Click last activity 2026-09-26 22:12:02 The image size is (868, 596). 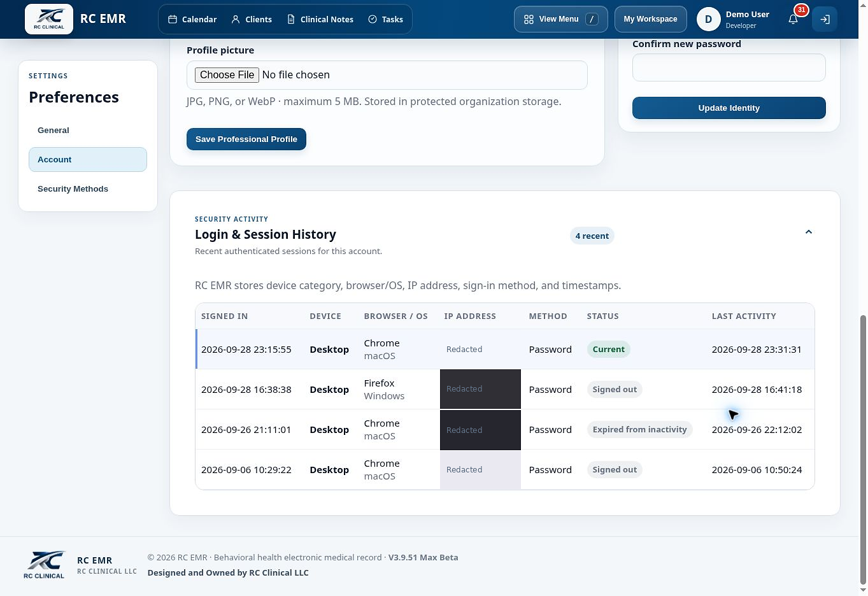(757, 429)
